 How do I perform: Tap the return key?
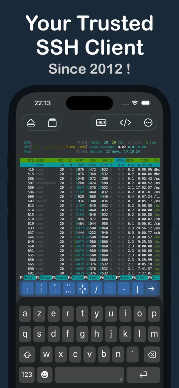pos(143,375)
